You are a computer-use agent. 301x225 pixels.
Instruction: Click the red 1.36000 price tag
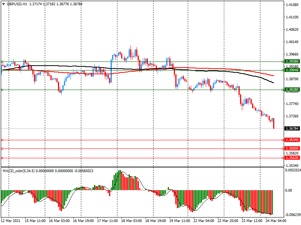click(292, 148)
